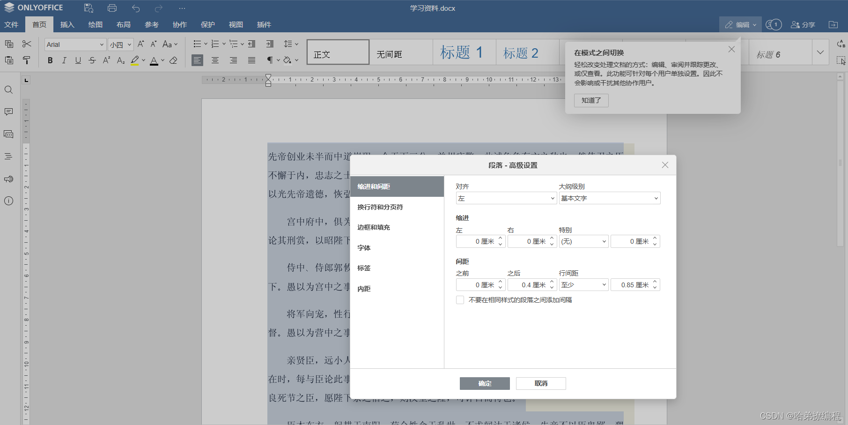The height and width of the screenshot is (425, 848).
Task: Open the 文件 menu tab
Action: [x=11, y=24]
